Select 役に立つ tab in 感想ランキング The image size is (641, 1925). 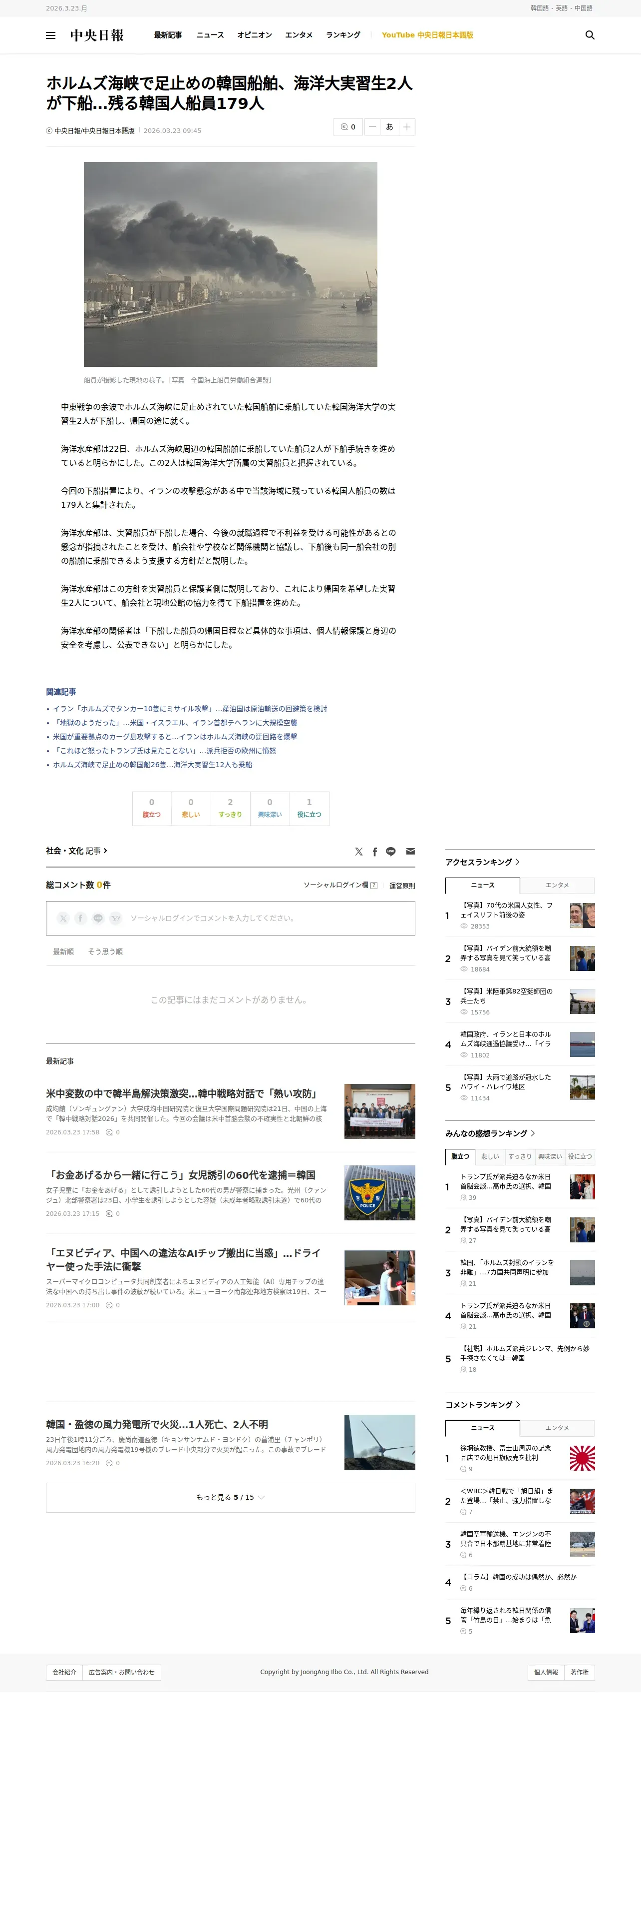(x=580, y=1157)
